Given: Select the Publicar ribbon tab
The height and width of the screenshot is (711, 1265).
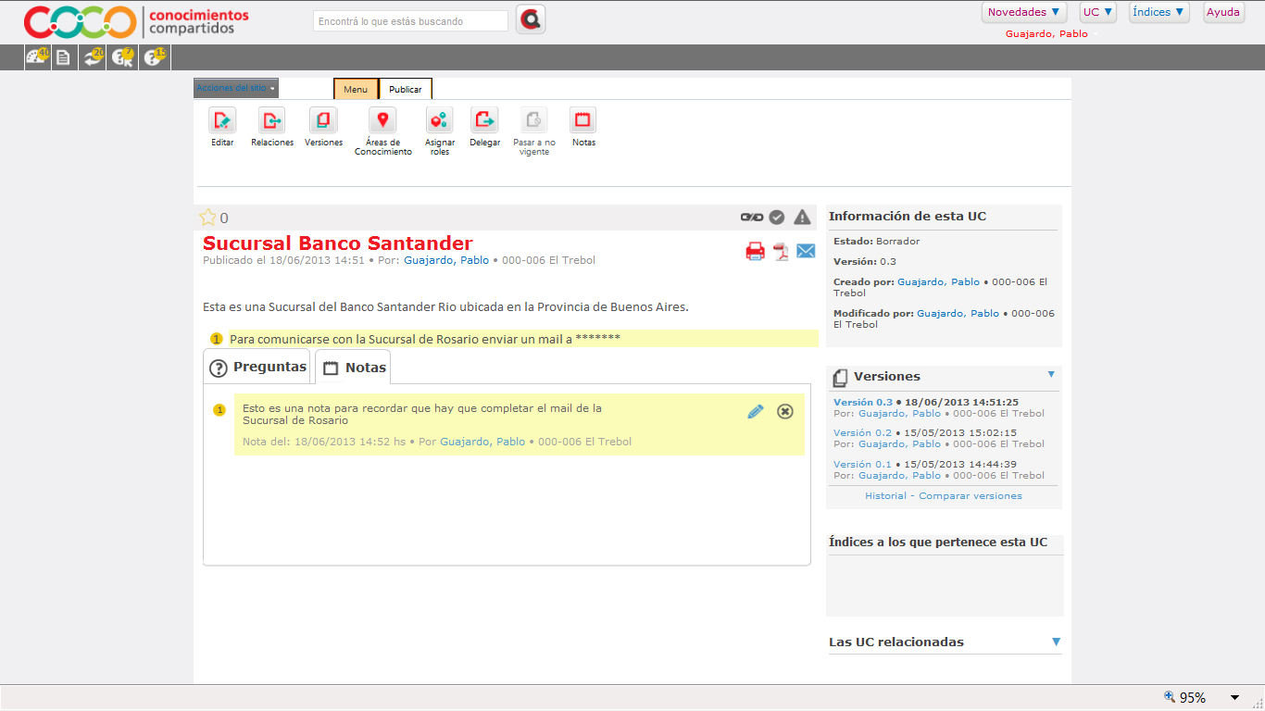Looking at the screenshot, I should (406, 89).
